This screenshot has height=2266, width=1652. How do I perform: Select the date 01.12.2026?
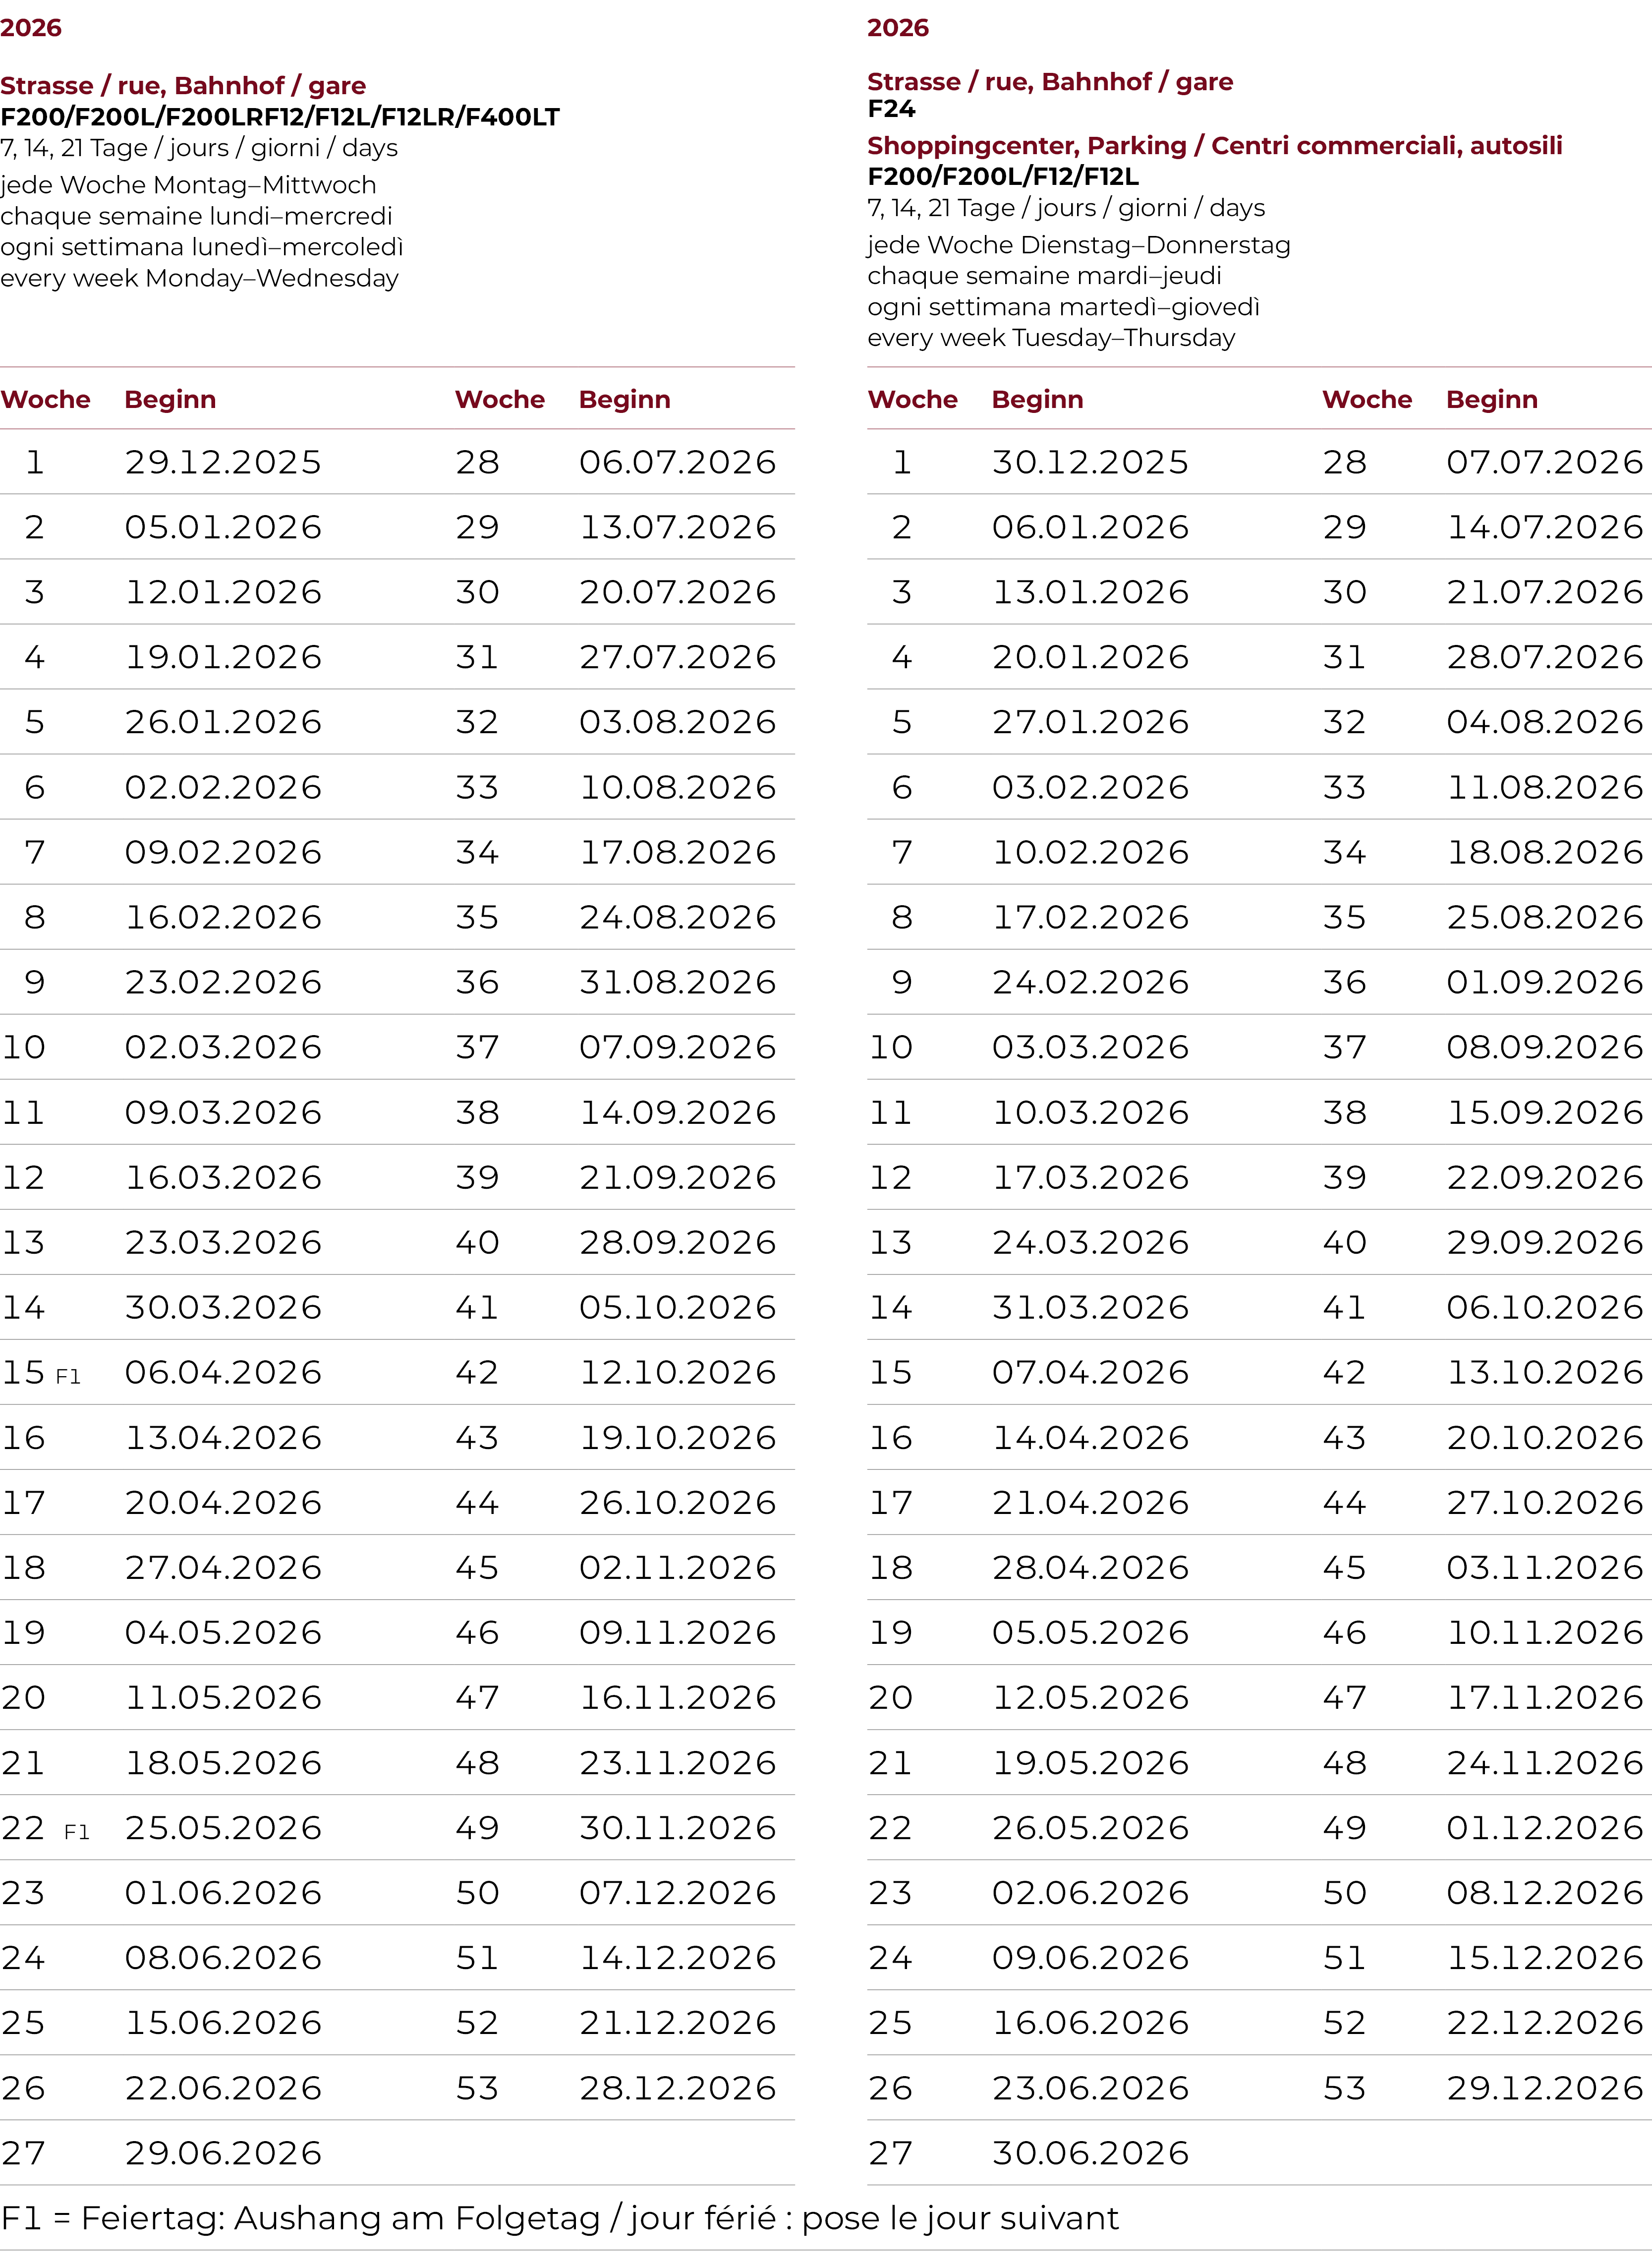(x=1544, y=1827)
